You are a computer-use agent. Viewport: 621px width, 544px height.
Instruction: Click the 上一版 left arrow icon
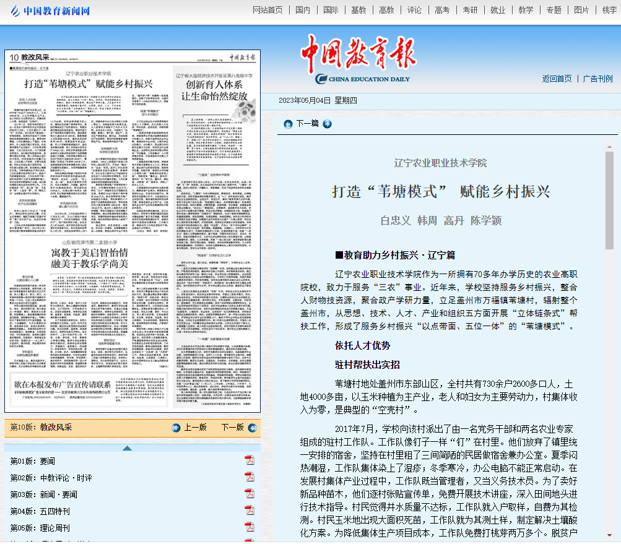pos(176,428)
